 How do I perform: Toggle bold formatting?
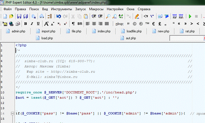[x=26, y=23]
